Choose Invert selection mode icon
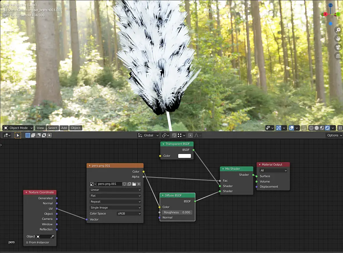343x253 pixels. [44, 135]
